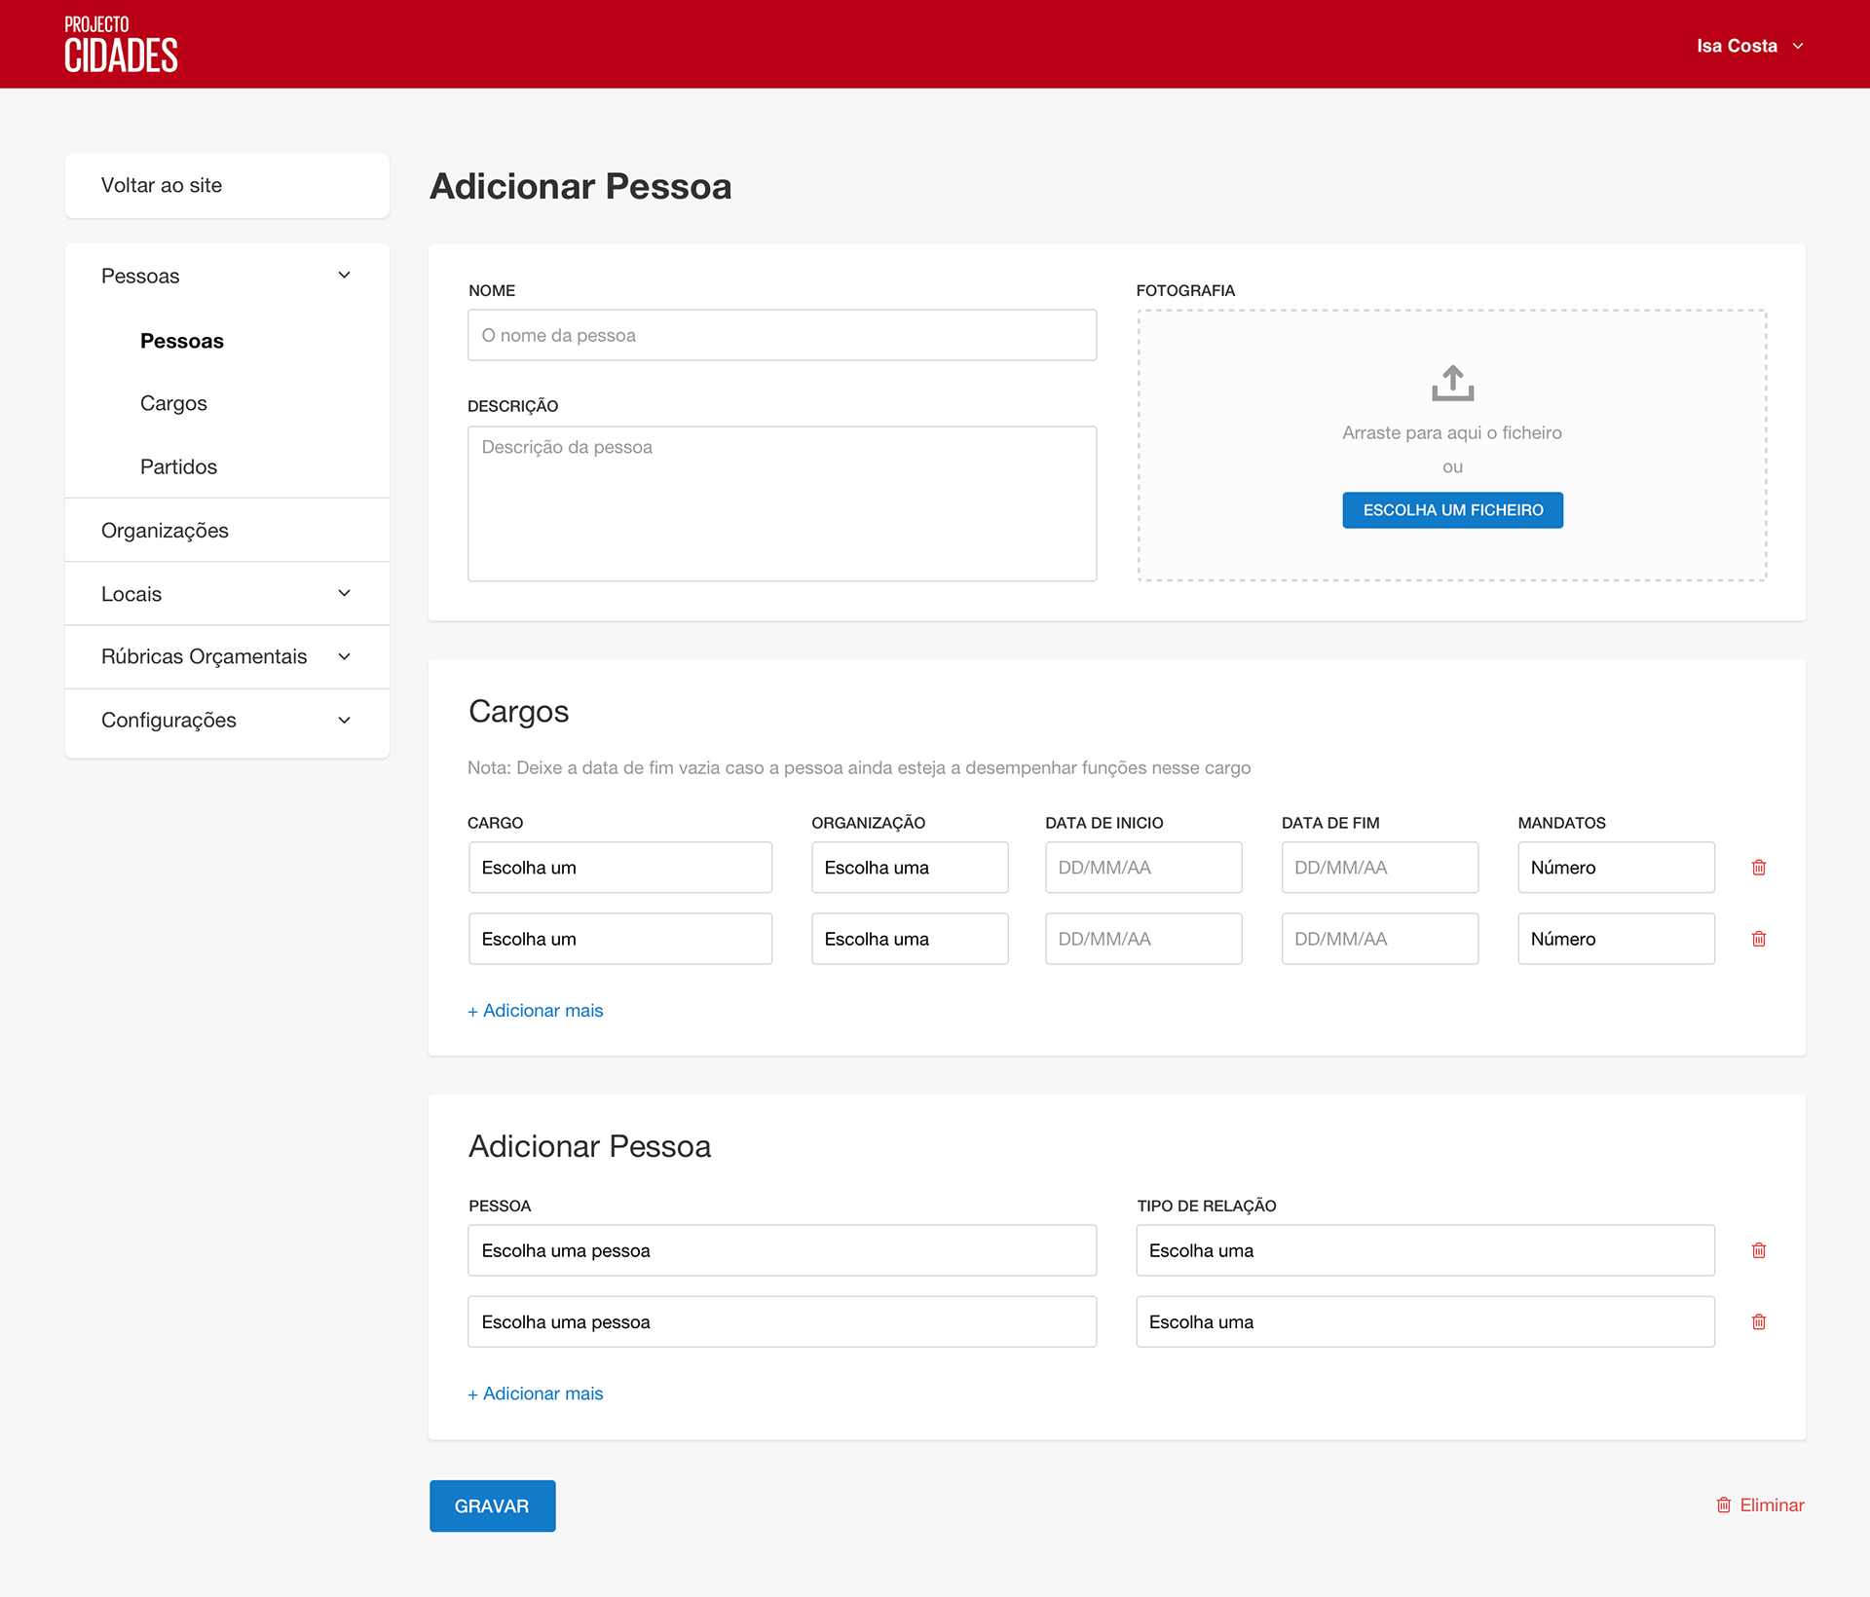This screenshot has width=1870, height=1597.
Task: Expand the Configurações sidebar section
Action: (x=344, y=721)
